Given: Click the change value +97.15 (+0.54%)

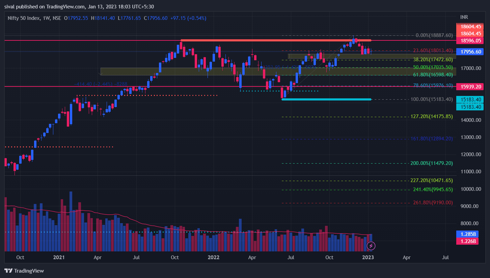Looking at the screenshot, I should [188, 18].
